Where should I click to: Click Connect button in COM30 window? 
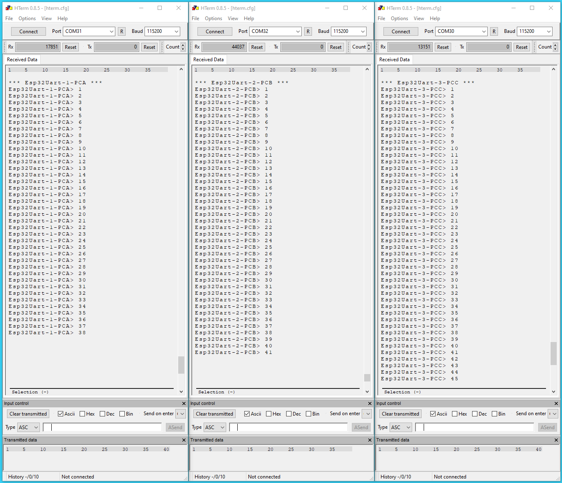tap(401, 32)
